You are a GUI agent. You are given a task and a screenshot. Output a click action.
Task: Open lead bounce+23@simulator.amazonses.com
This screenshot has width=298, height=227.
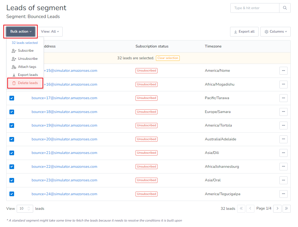[64, 180]
